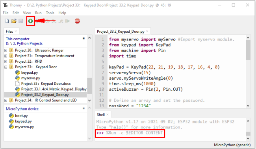The image size is (256, 149).
Task: Select the Shell tab
Action: coord(101,115)
